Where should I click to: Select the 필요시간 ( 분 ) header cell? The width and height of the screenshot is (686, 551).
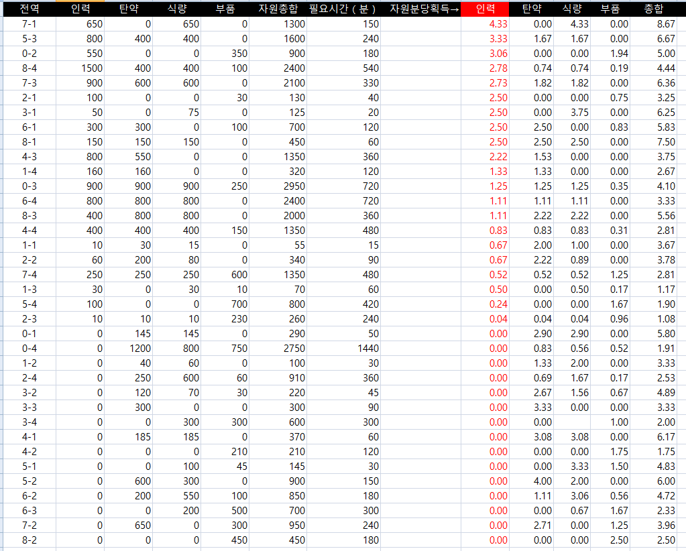tap(343, 9)
